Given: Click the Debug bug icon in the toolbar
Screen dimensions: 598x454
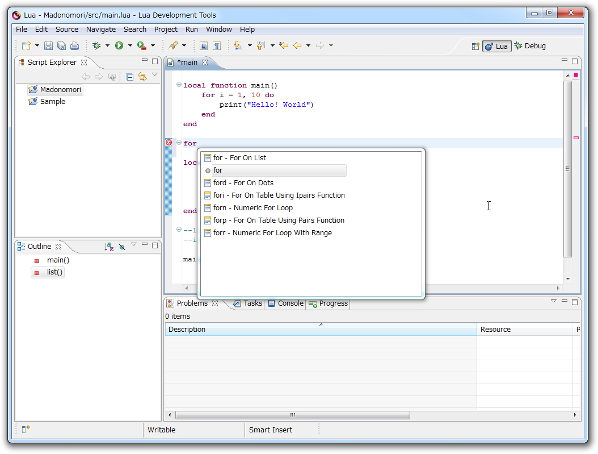Looking at the screenshot, I should pyautogui.click(x=96, y=46).
